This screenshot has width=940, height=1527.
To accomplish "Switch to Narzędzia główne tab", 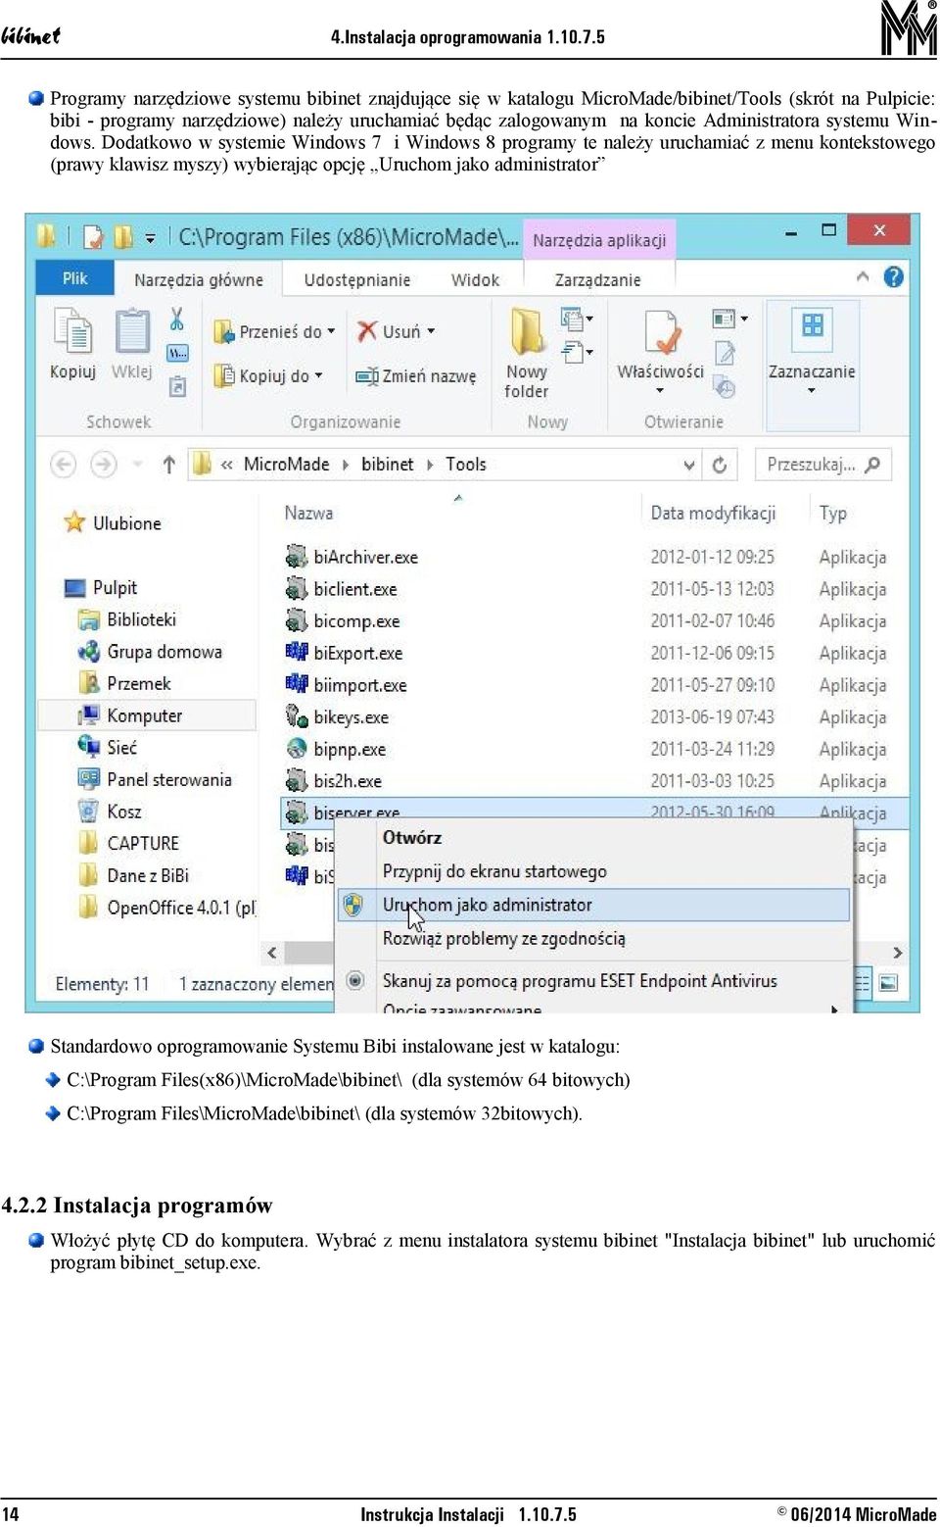I will coord(199,279).
